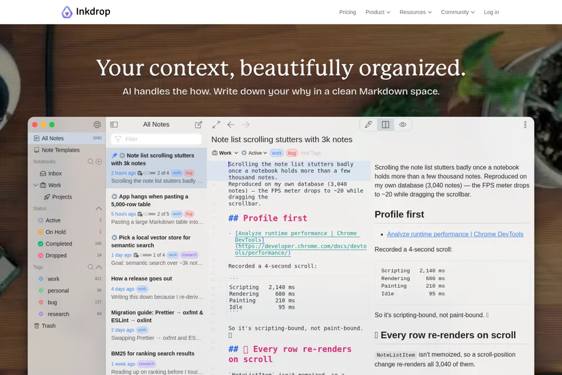The image size is (562, 375).
Task: Click the Inkdrop logo
Action: (85, 12)
